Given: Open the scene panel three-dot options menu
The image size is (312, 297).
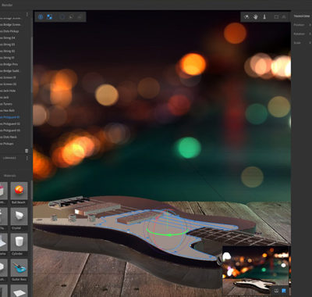Looking at the screenshot, I should tap(27, 15).
